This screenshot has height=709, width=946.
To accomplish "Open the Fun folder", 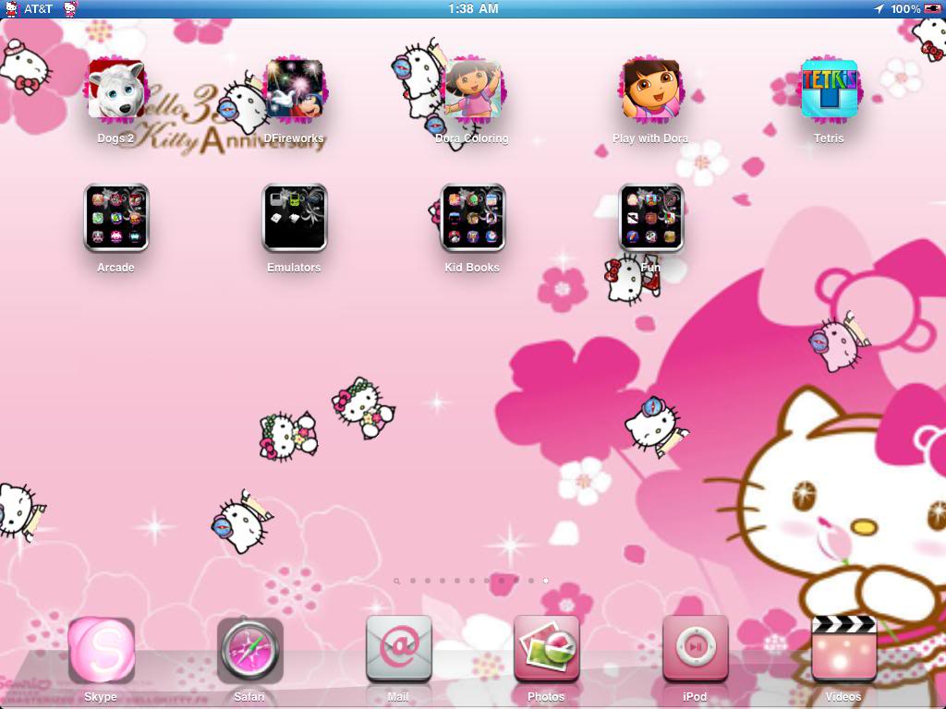I will coord(651,218).
